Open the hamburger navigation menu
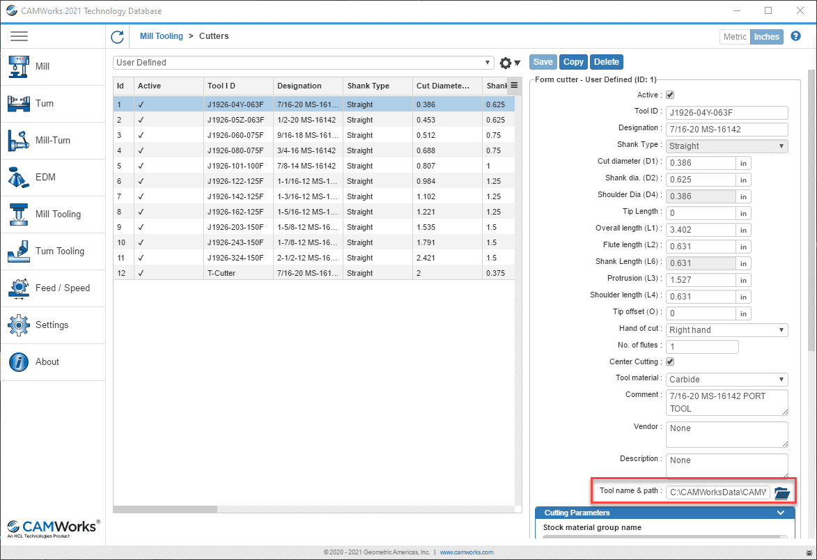Viewport: 817px width, 560px height. coord(19,36)
